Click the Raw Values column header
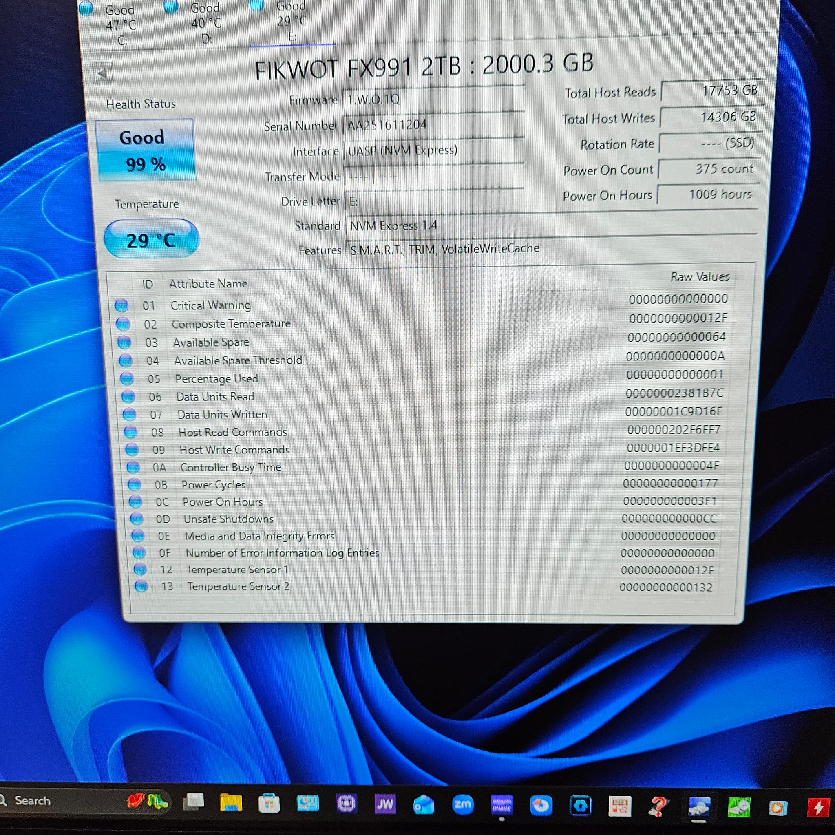This screenshot has width=835, height=835. coord(700,276)
